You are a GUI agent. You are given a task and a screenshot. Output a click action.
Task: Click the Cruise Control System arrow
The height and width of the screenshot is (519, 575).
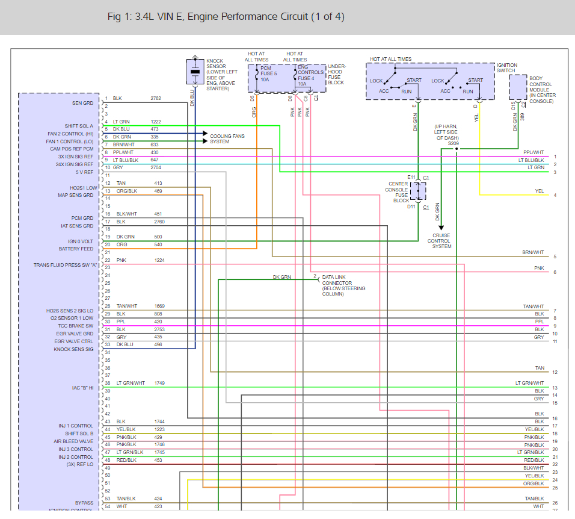(441, 228)
